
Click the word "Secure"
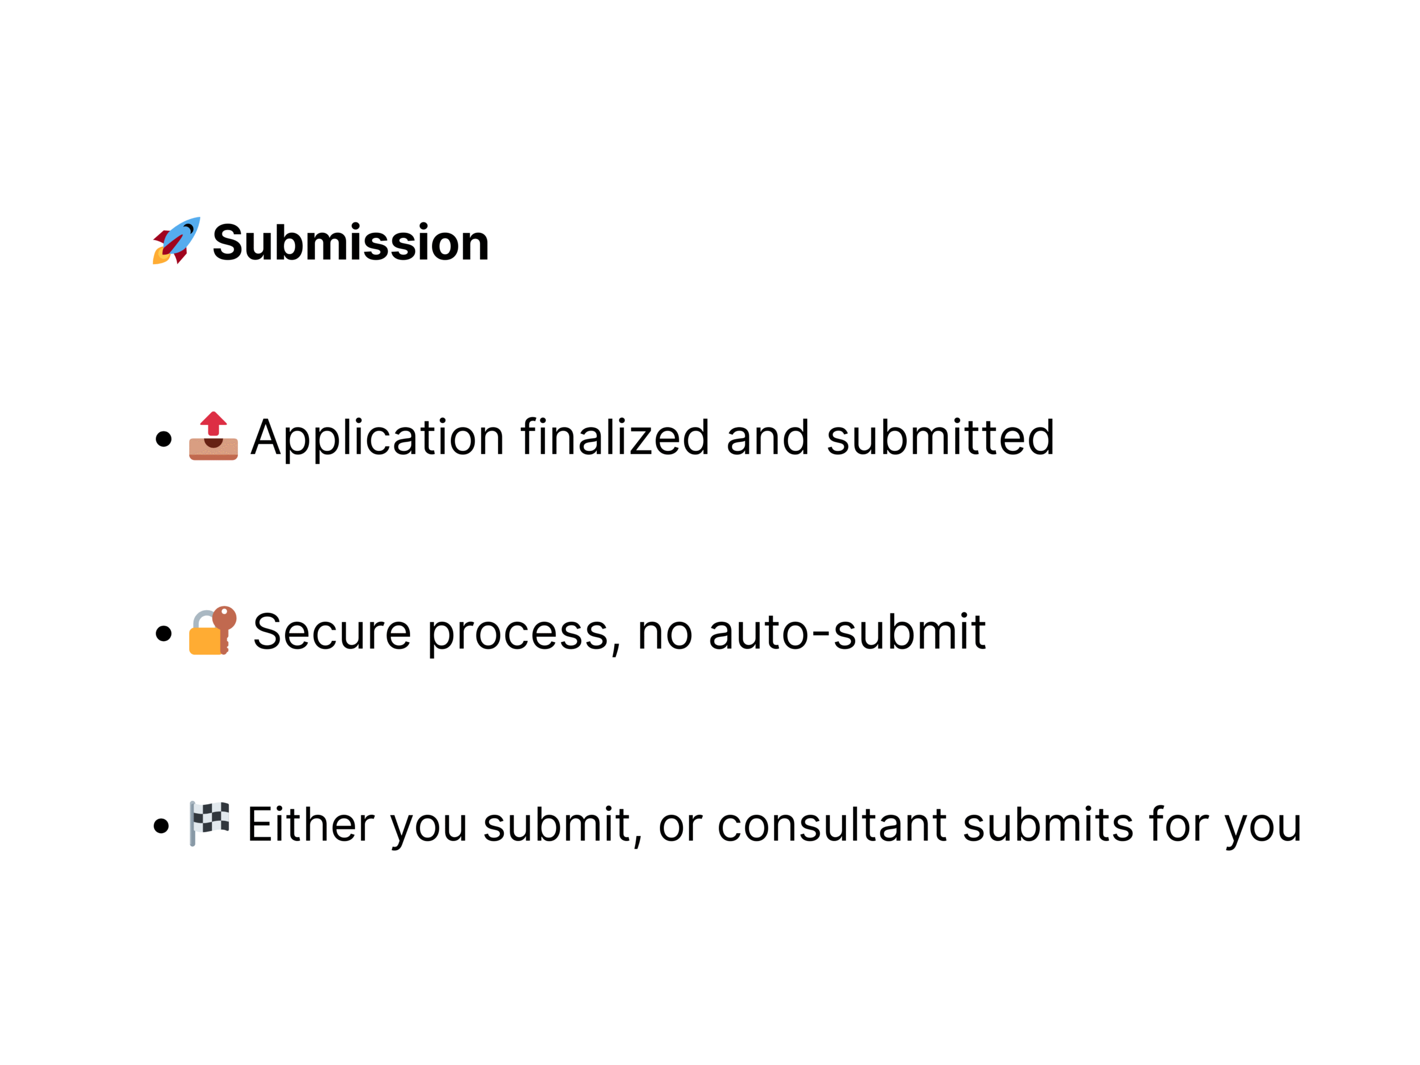click(332, 632)
